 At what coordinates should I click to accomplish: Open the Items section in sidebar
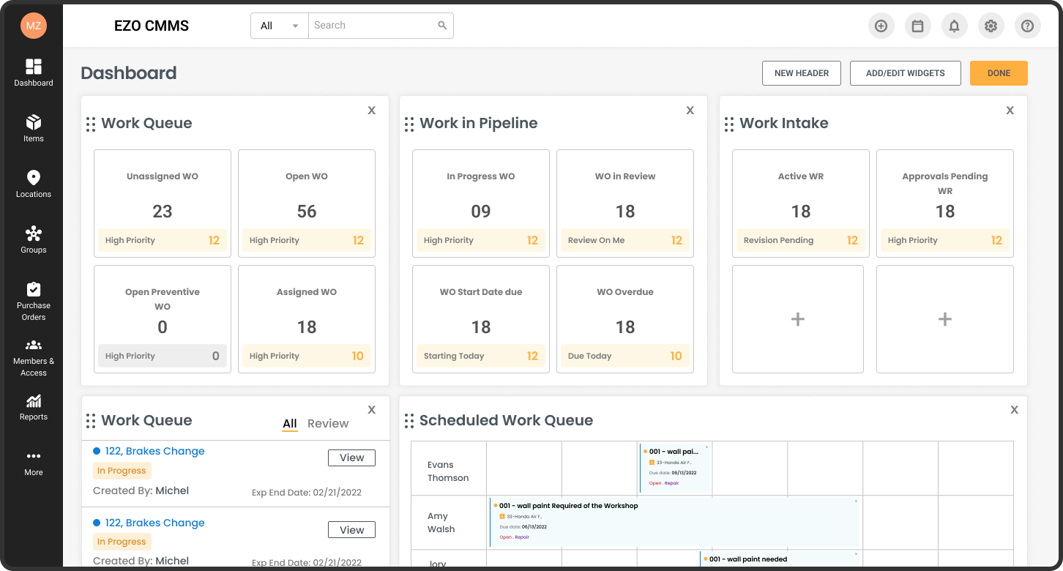pos(34,127)
